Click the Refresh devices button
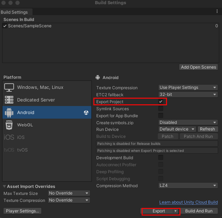Image resolution: width=222 pixels, height=218 pixels. coord(207,129)
